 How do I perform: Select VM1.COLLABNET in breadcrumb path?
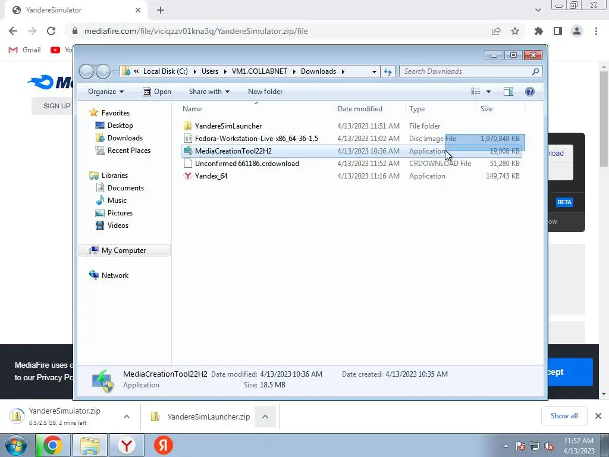259,71
